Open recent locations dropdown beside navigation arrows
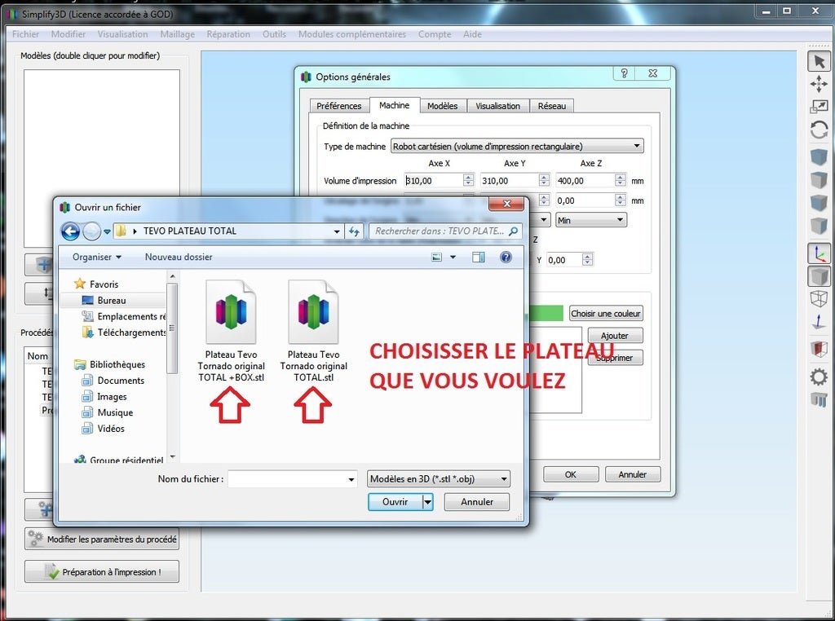This screenshot has width=835, height=621. 107,231
